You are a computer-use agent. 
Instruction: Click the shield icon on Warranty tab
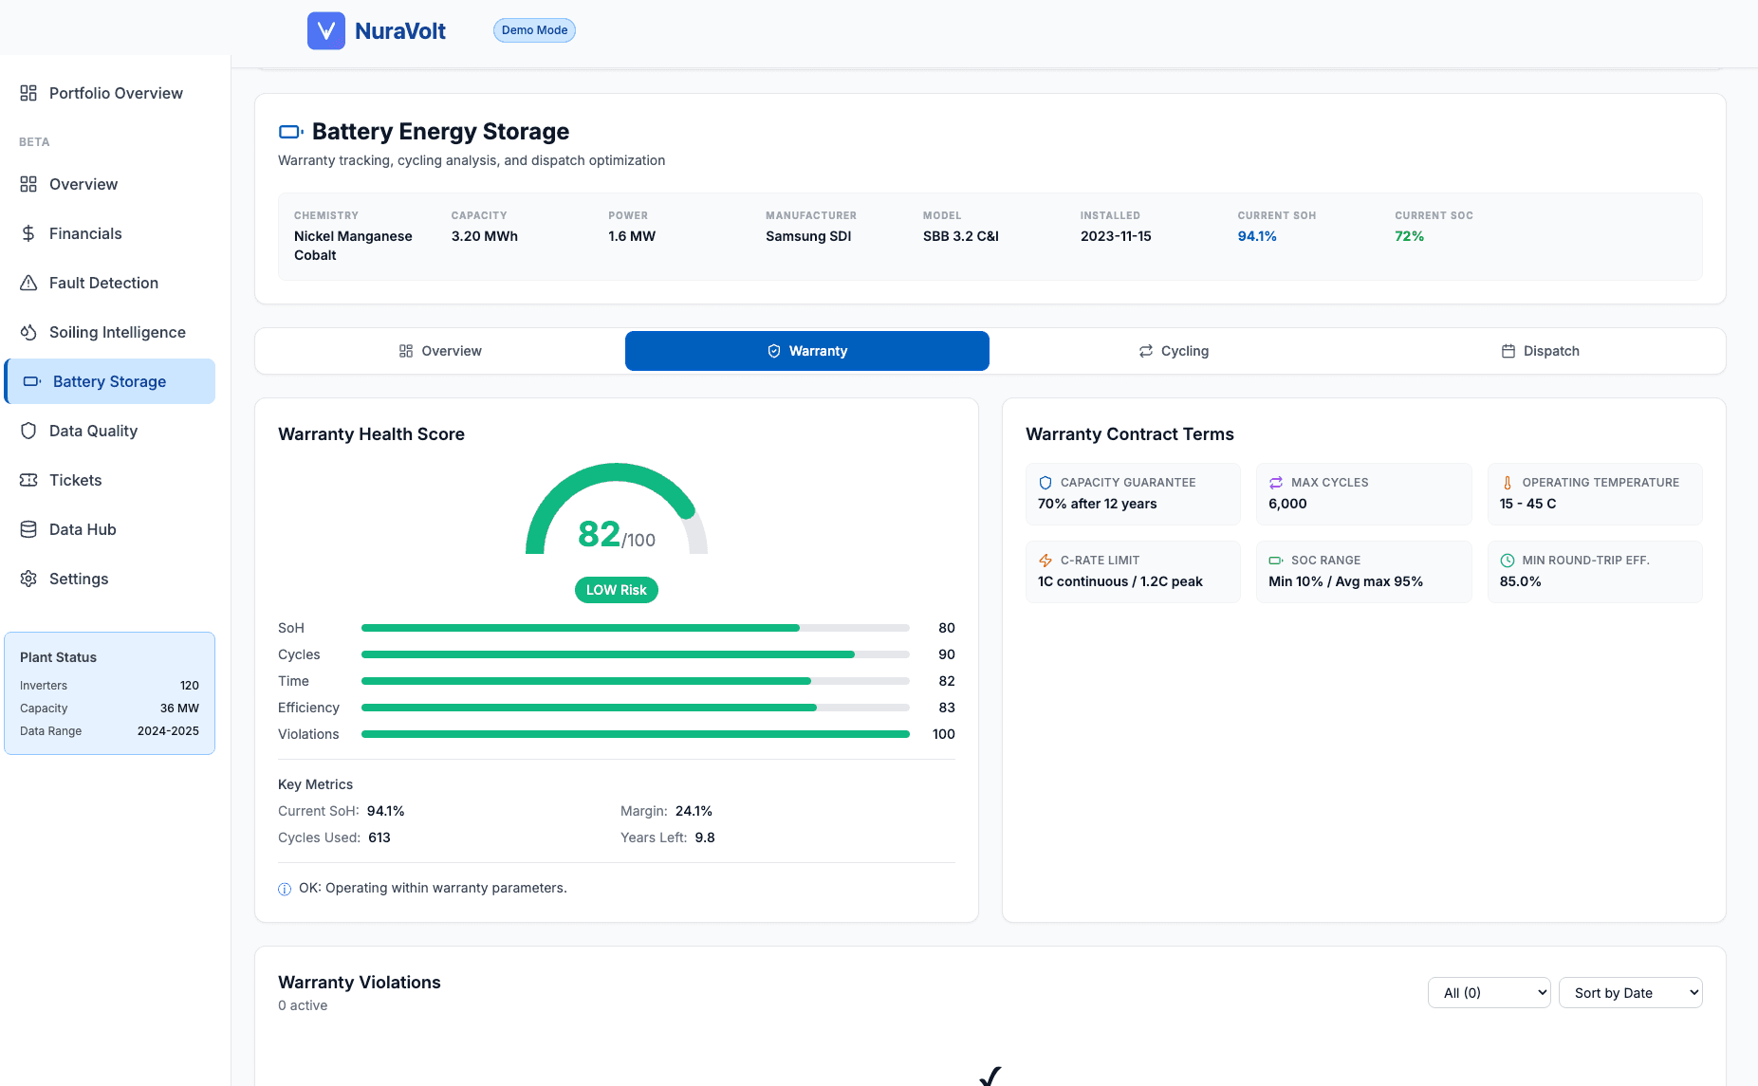774,351
